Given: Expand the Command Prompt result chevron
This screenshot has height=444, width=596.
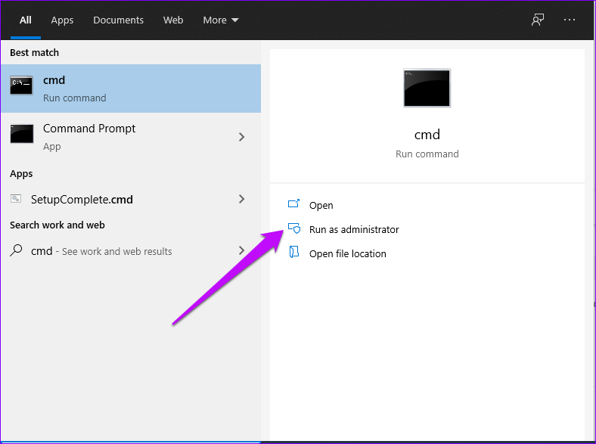Looking at the screenshot, I should 241,137.
